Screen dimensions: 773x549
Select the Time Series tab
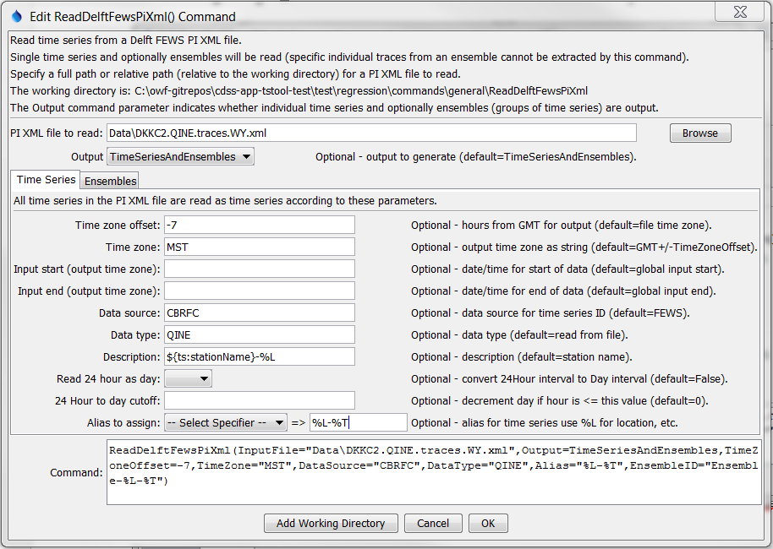(x=45, y=180)
